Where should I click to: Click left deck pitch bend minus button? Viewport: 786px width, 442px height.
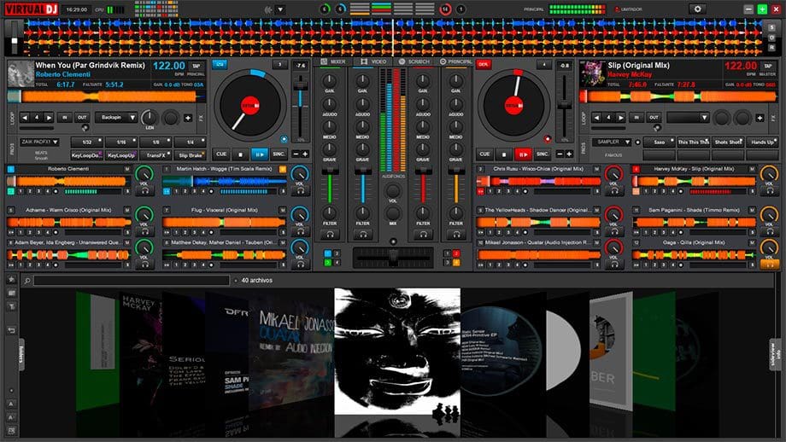click(x=296, y=154)
